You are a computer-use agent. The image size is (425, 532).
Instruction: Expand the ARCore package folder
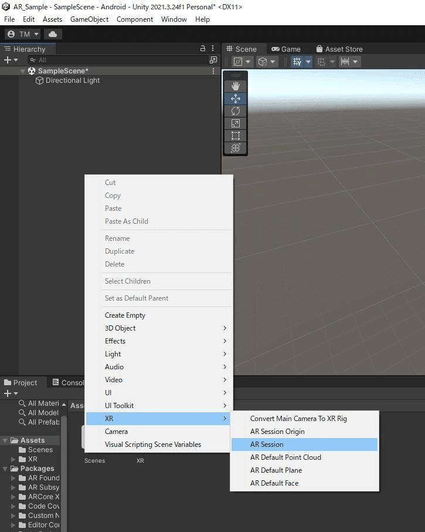pos(13,497)
